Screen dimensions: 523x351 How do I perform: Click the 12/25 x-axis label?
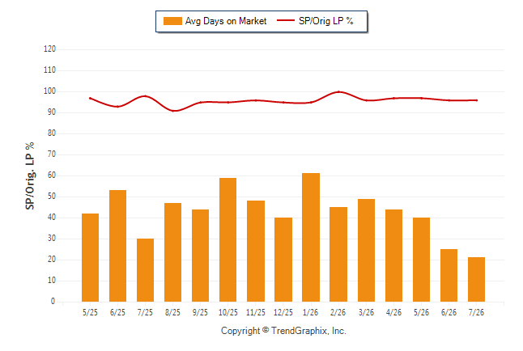tap(283, 313)
